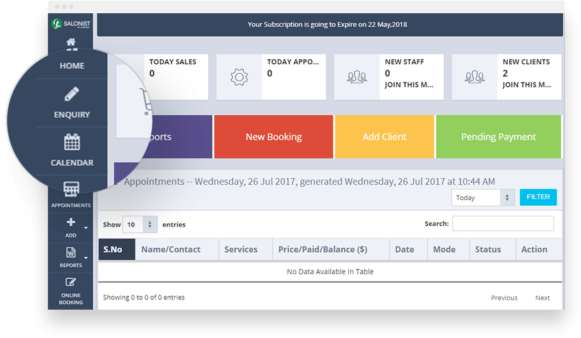
Task: Click inside the Search input field
Action: tap(503, 223)
